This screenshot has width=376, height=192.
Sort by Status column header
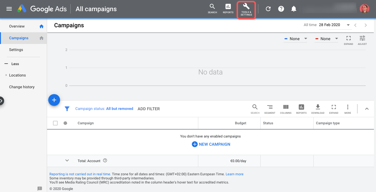(x=268, y=123)
